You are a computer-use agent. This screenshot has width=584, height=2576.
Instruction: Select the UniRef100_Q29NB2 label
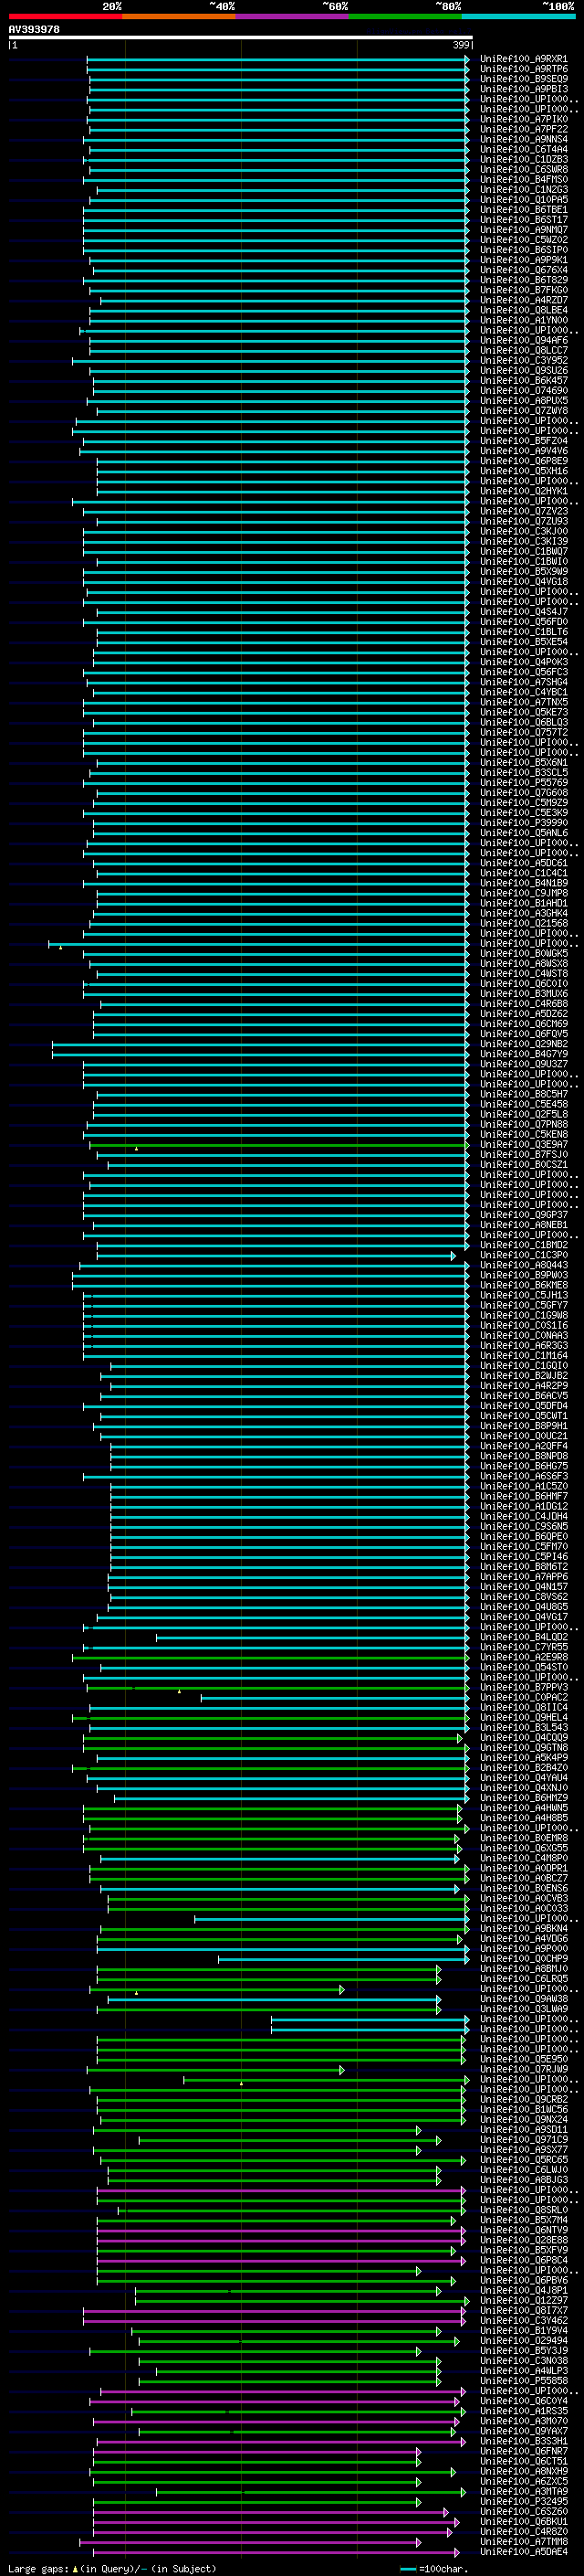click(x=523, y=1044)
